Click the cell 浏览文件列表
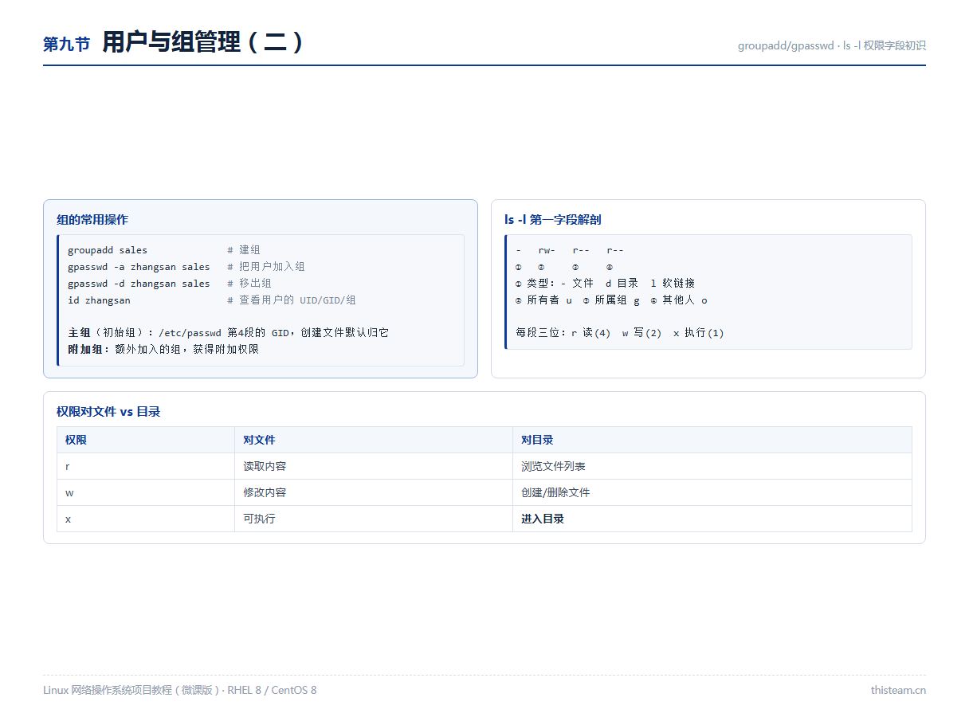Image resolution: width=969 pixels, height=717 pixels. pyautogui.click(x=712, y=466)
